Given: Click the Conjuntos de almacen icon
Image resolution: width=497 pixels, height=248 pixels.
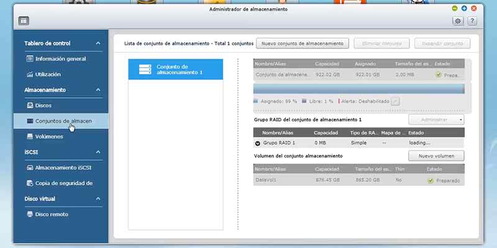Looking at the screenshot, I should pyautogui.click(x=30, y=121).
